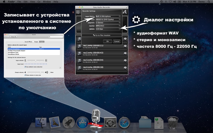Image resolution: width=213 pixels, height=133 pixels.
Task: Open the blue folder stack in the Dock
Action: tap(145, 122)
